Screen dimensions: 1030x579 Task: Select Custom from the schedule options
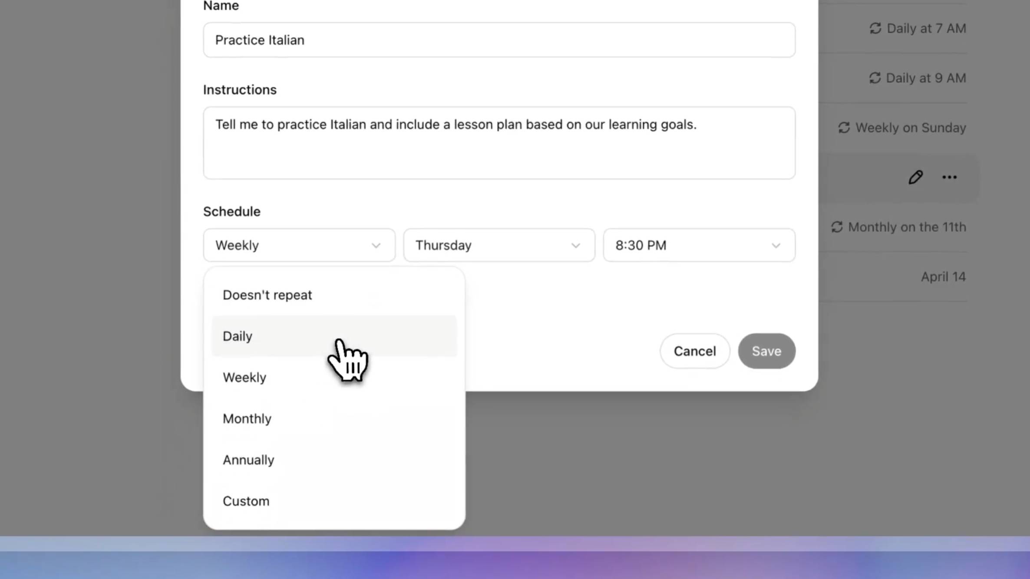(x=245, y=500)
